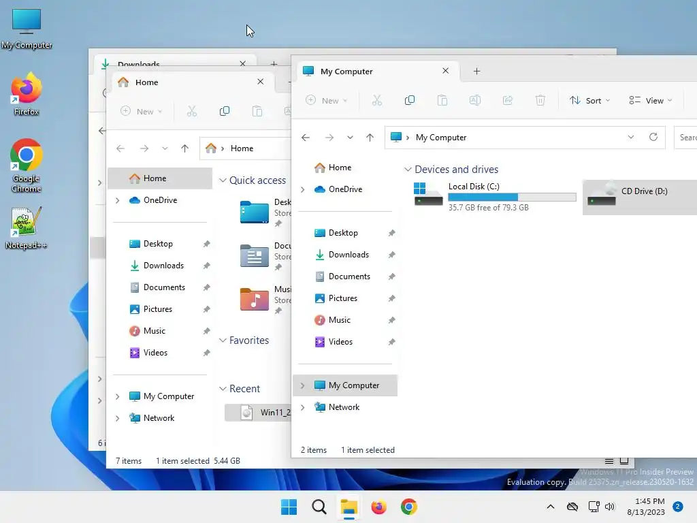Open Windows Start menu
This screenshot has width=697, height=523.
(x=289, y=507)
